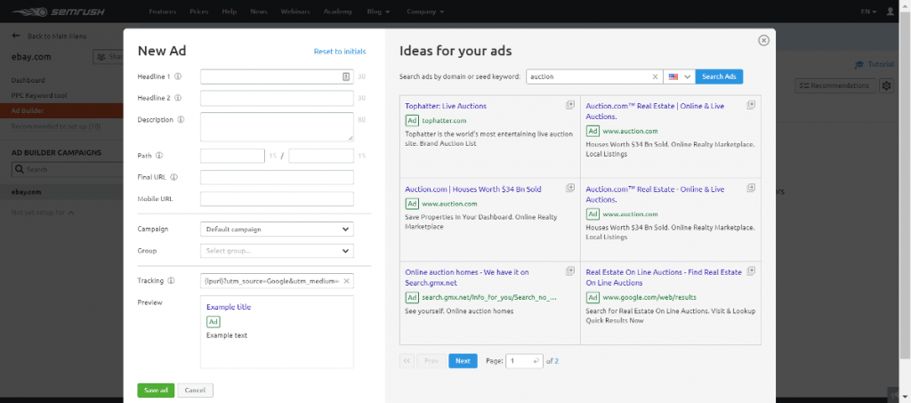Screen dimensions: 911x403
Task: Click info icon next to Path
Action: tap(159, 156)
